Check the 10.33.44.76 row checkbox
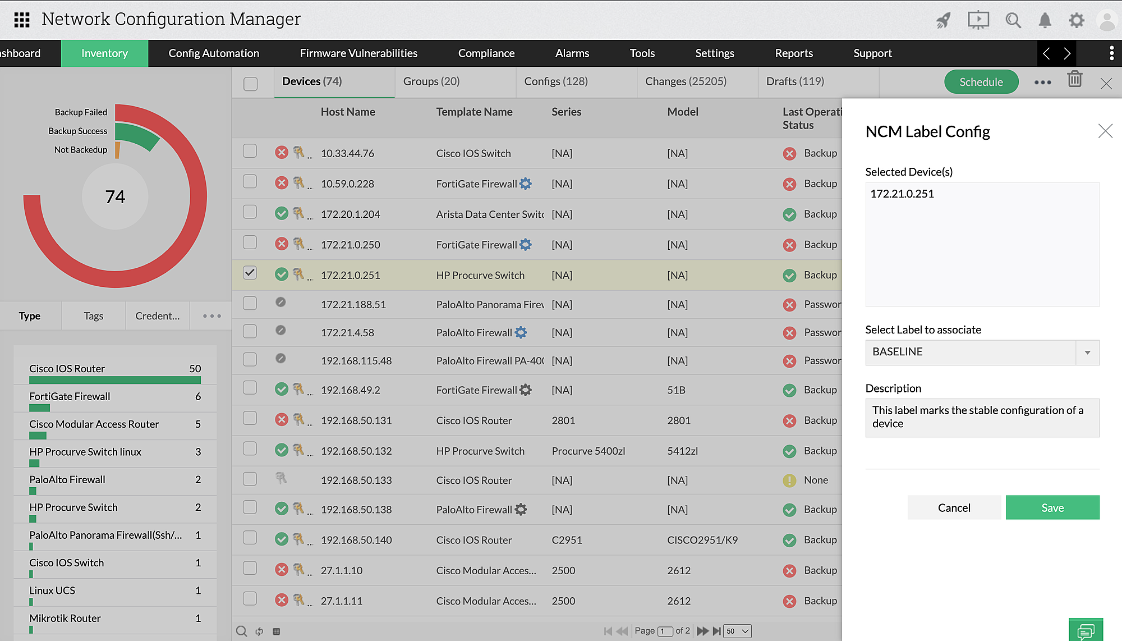The height and width of the screenshot is (641, 1122). tap(250, 151)
